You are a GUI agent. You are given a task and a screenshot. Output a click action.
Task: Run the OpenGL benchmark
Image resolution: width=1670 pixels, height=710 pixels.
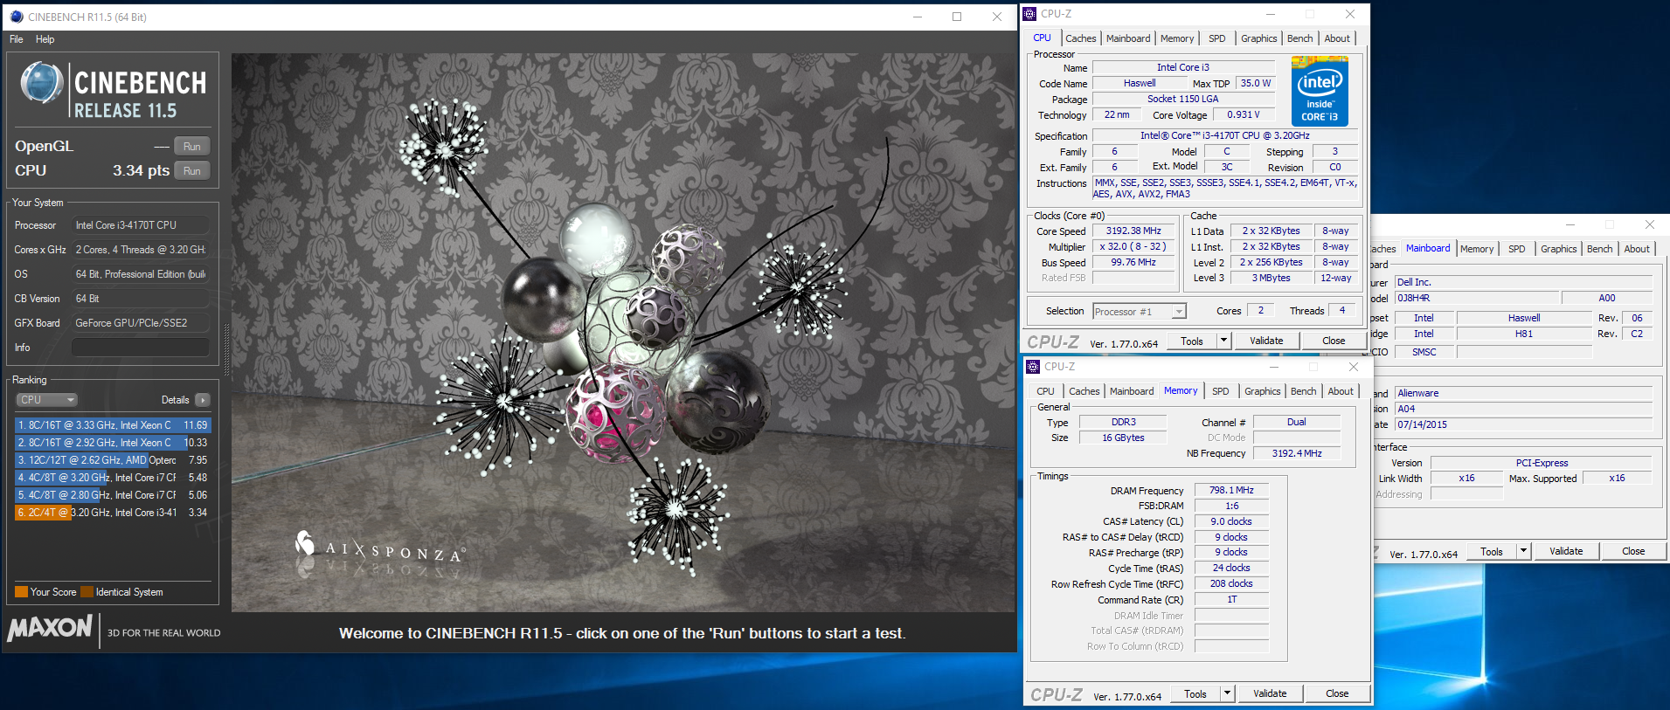coord(192,147)
